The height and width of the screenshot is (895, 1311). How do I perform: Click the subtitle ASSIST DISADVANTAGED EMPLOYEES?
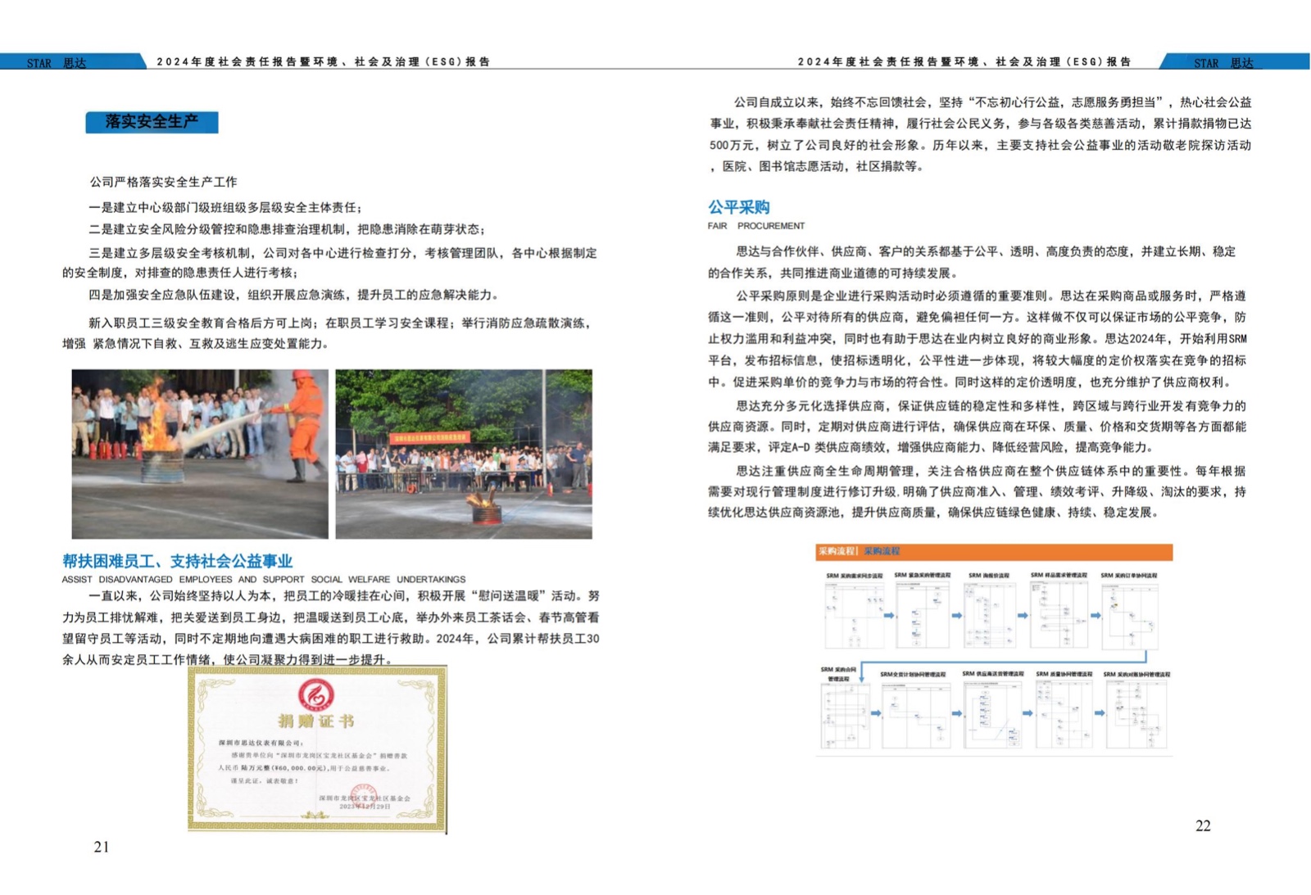[264, 579]
